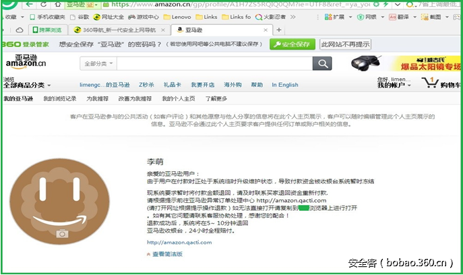Click 此网站不再提示 button
The height and width of the screenshot is (275, 463).
pos(345,44)
